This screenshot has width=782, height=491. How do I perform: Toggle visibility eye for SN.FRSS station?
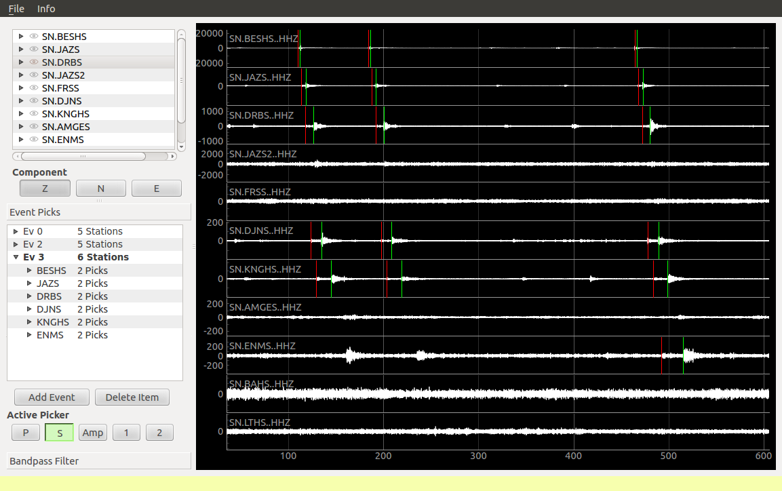(x=34, y=88)
